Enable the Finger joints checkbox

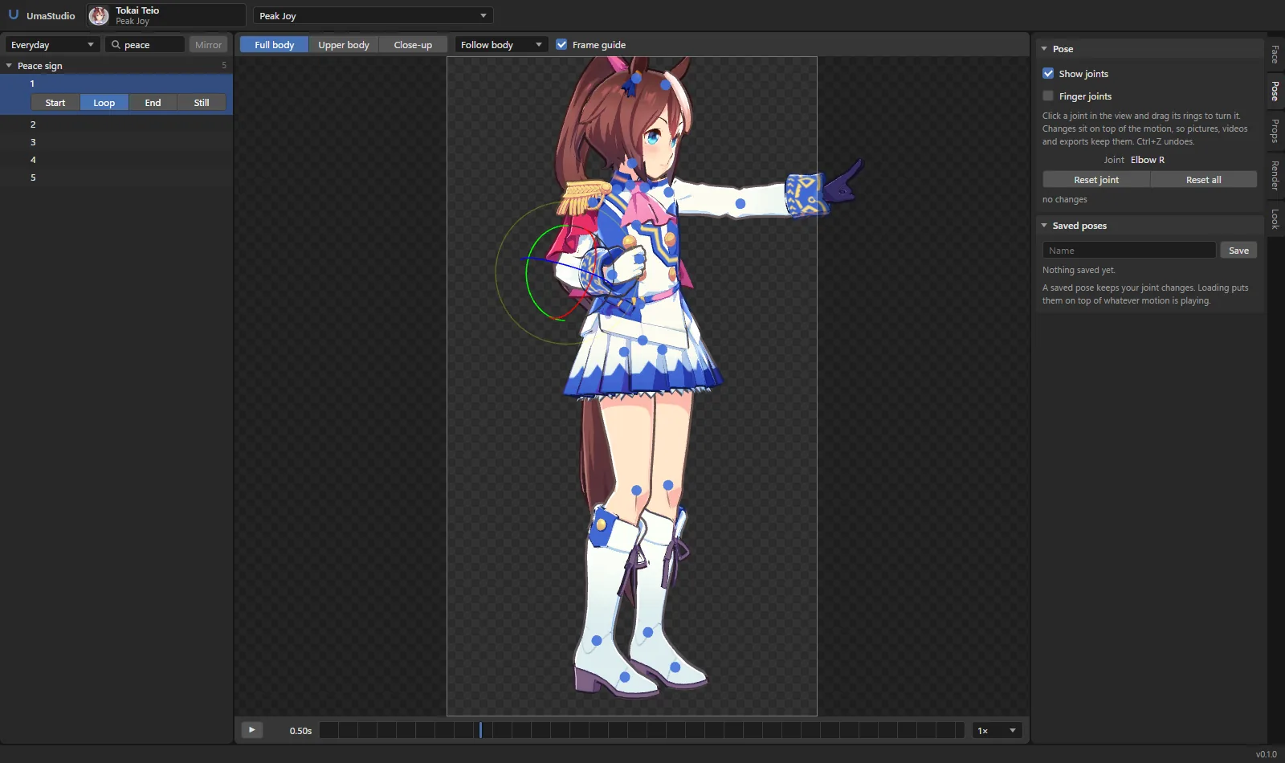1048,96
